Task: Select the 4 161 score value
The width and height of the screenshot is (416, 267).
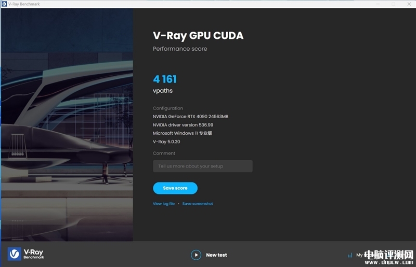Action: [x=165, y=79]
